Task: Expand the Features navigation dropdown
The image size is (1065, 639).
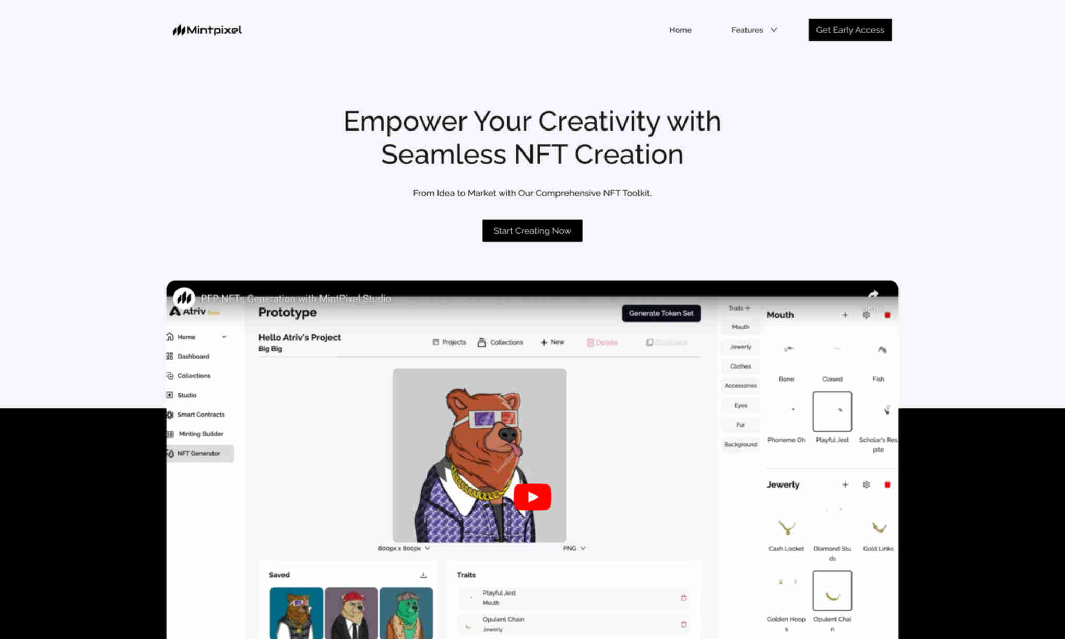Action: click(x=754, y=30)
